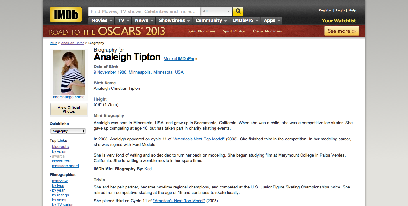Click by votes under Top Links
Screen dimensions: 408x206
coord(59,152)
